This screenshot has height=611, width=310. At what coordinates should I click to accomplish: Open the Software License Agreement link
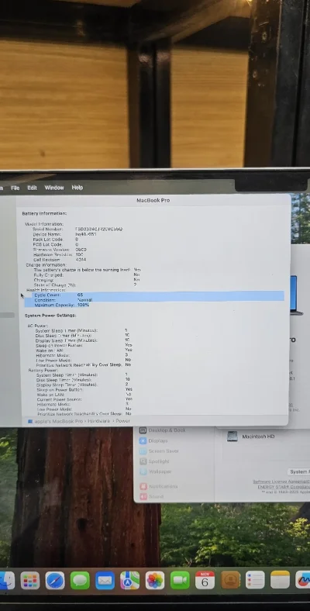point(281,482)
